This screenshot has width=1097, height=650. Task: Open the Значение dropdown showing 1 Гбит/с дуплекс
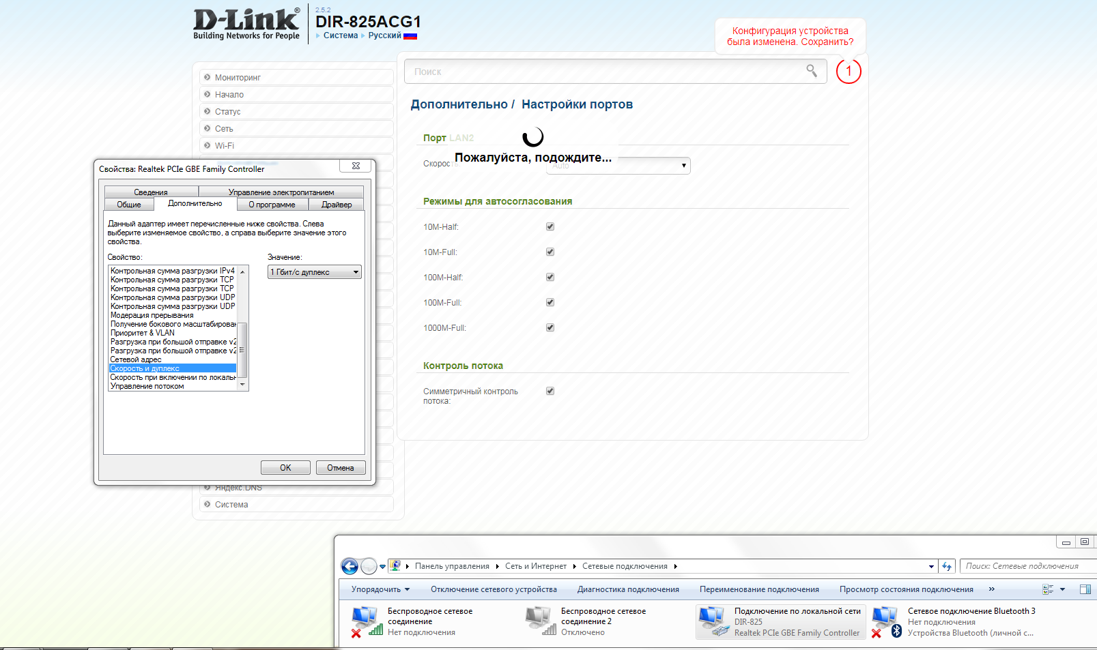314,272
